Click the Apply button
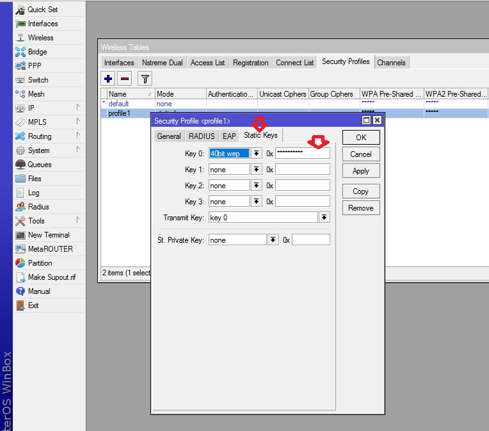The height and width of the screenshot is (431, 489). click(360, 171)
